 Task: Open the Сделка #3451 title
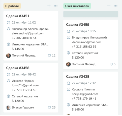pyautogui.click(x=18, y=16)
